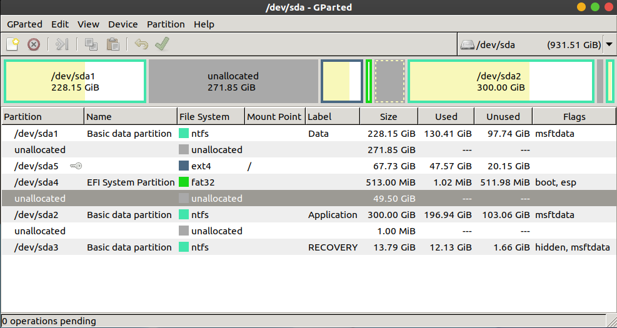
Task: Sort by the Mount Point column header
Action: coord(275,117)
